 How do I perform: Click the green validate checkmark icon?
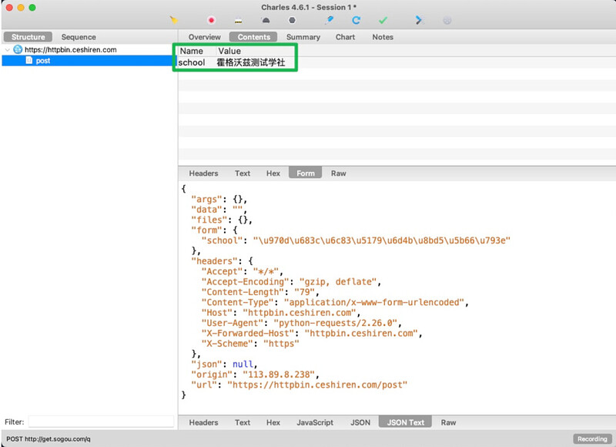pos(383,20)
